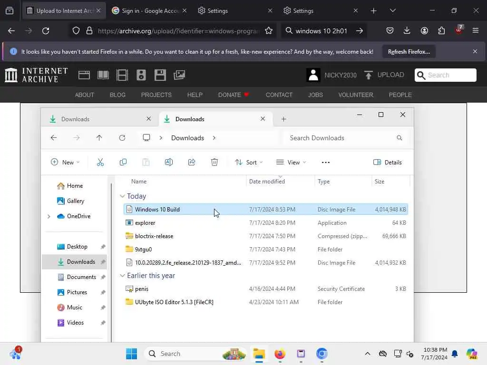Select the 9xtgu0 folder
This screenshot has width=487, height=365.
(x=265, y=250)
